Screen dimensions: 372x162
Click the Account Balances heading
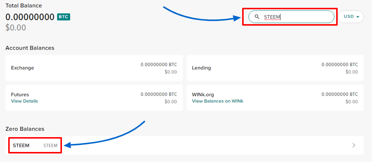click(x=30, y=48)
